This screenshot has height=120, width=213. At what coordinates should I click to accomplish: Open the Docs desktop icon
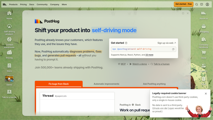click(9, 67)
